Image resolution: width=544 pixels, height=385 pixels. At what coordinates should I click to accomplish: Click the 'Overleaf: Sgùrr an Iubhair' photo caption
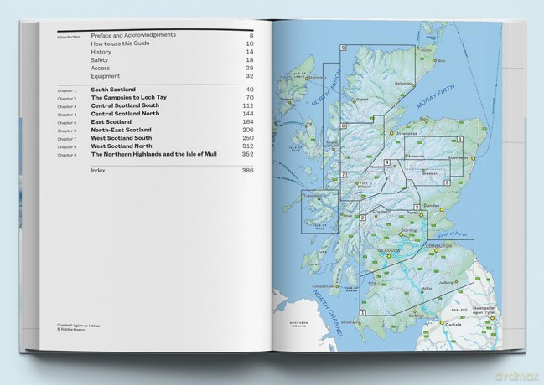[79, 326]
